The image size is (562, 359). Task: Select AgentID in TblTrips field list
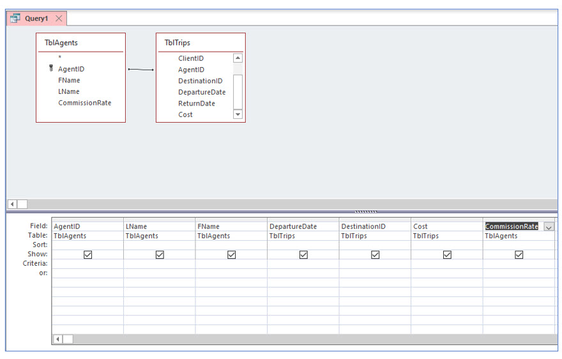(192, 70)
